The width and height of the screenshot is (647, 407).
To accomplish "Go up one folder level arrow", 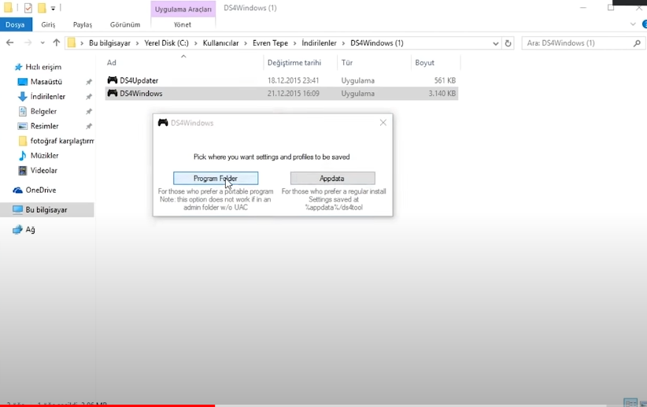I will pos(57,43).
